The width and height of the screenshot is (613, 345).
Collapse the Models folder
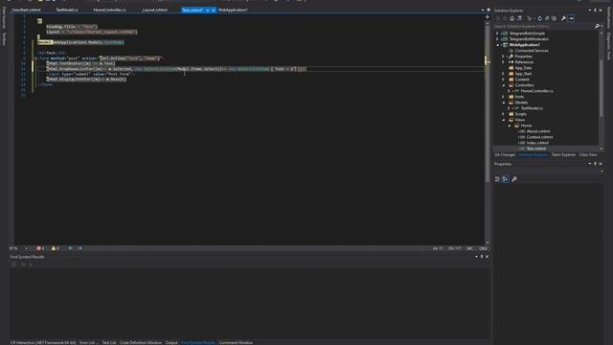(504, 103)
